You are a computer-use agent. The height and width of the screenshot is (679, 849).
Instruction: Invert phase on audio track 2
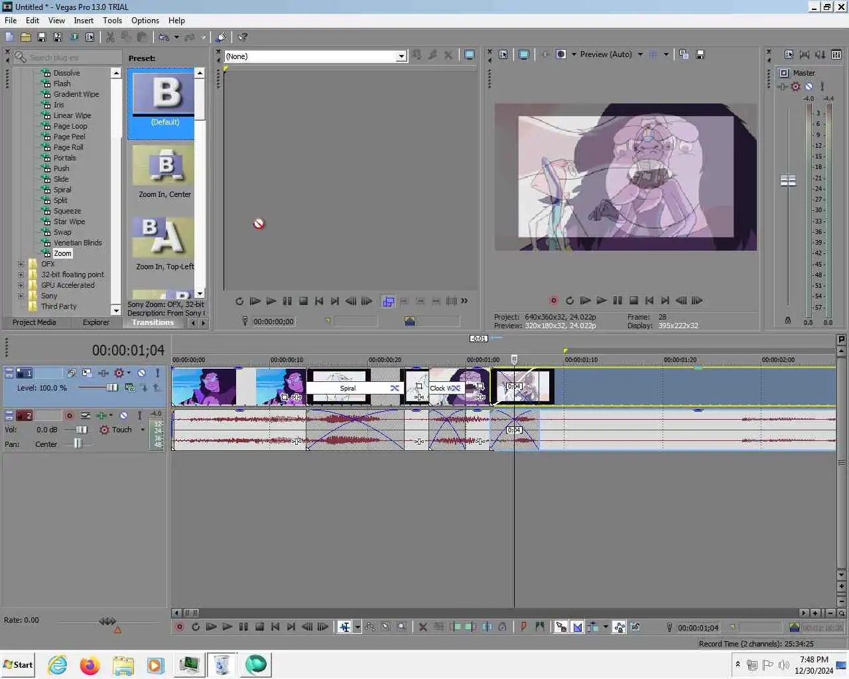click(86, 416)
